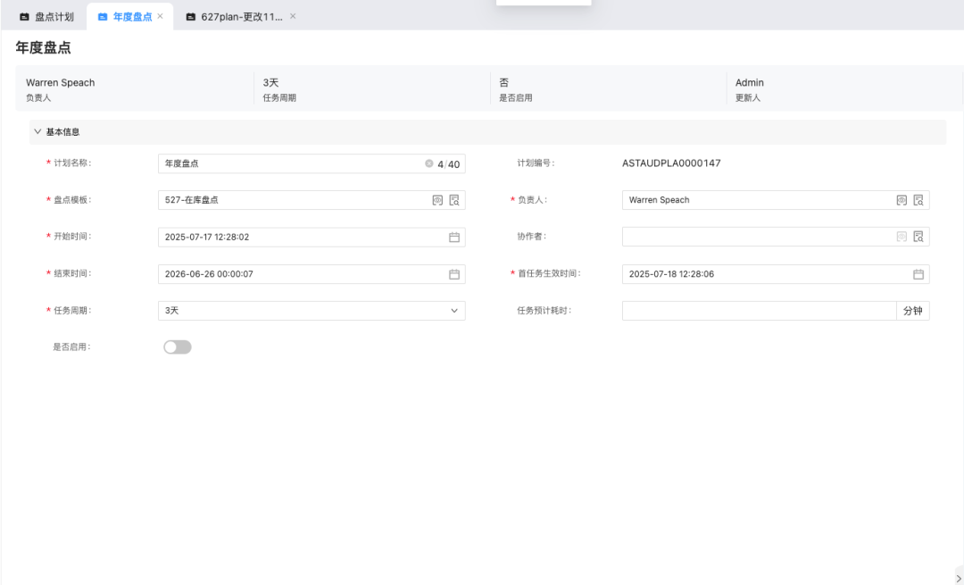Open the calendar picker for 首任务生效时间
This screenshot has height=585, width=964.
click(x=918, y=274)
